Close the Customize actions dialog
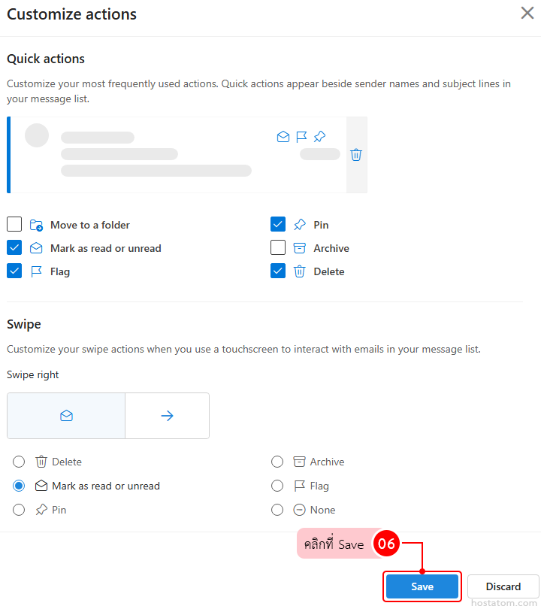The width and height of the screenshot is (541, 609). point(527,13)
